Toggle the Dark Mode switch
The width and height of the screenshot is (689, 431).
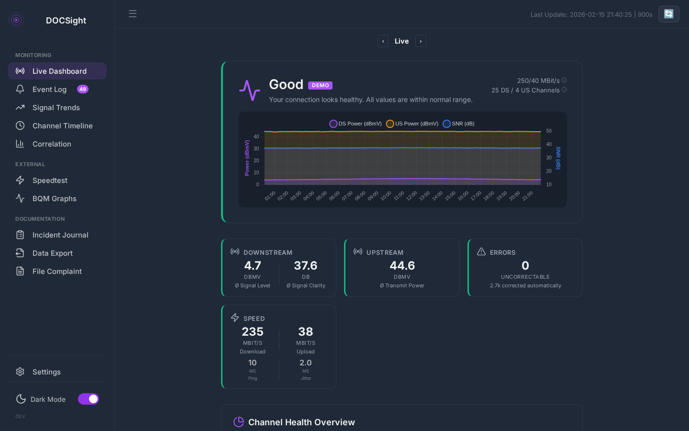point(89,399)
